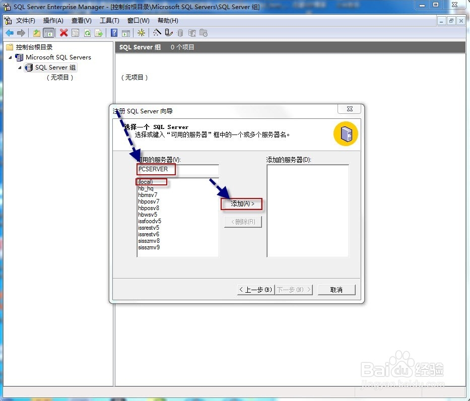Click the 控制台根目录 folder icon
This screenshot has width=470, height=401.
[x=10, y=47]
